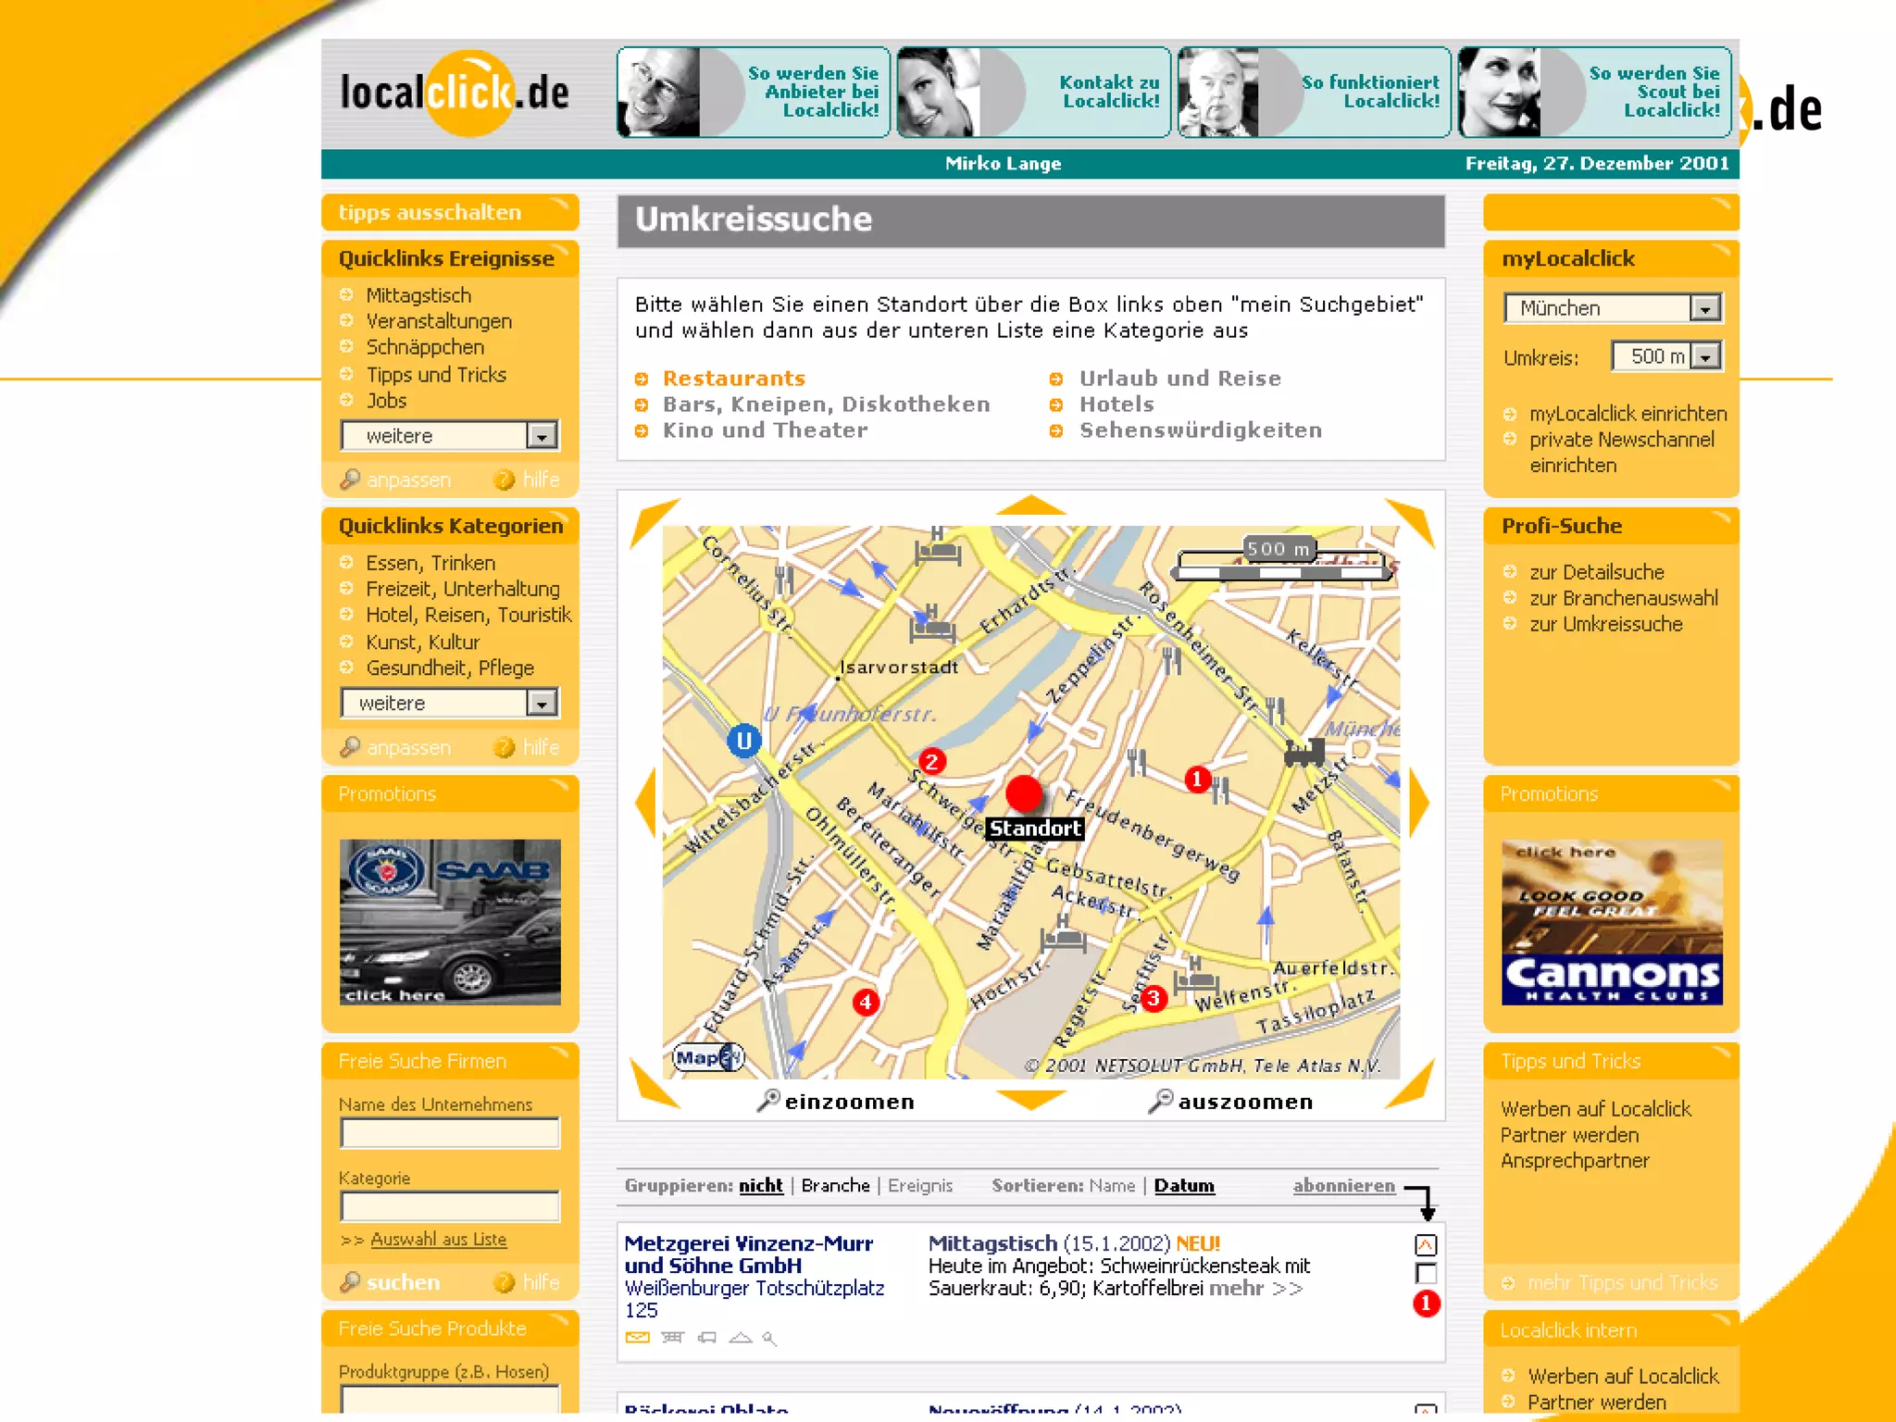Image resolution: width=1896 pixels, height=1422 pixels.
Task: Toggle the checked box above the empty checkbox
Action: [x=1426, y=1245]
